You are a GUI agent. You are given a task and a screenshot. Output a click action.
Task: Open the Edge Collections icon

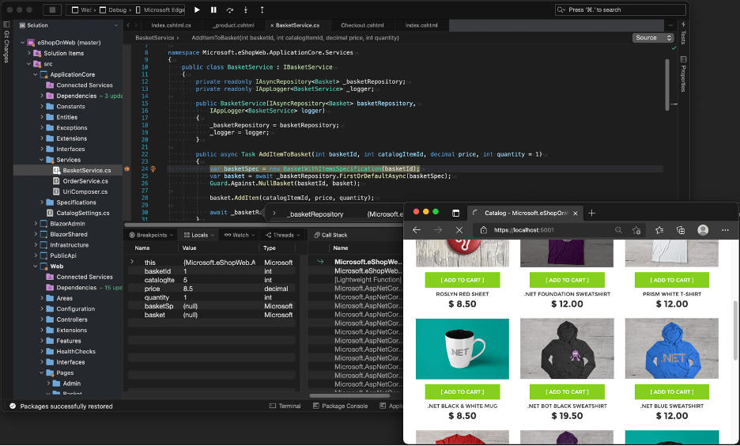[681, 230]
